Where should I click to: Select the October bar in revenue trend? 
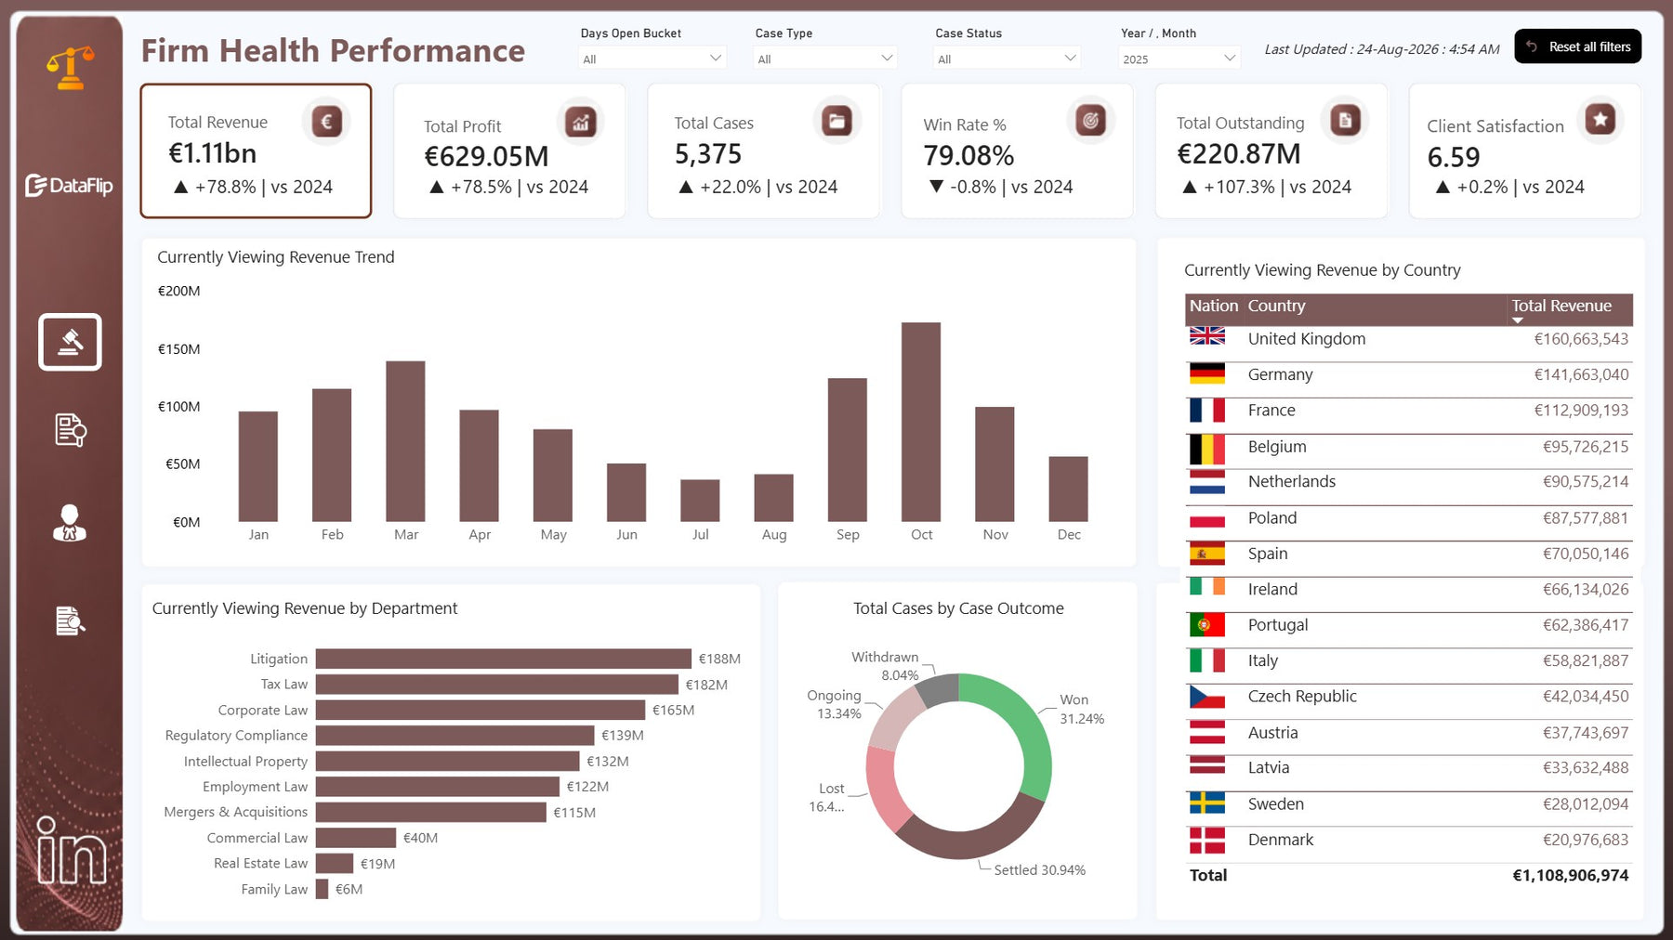921,422
